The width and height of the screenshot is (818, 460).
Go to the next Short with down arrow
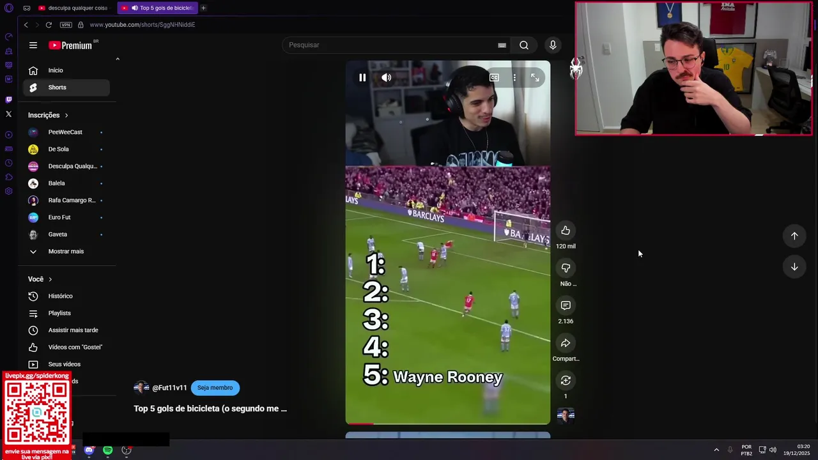tap(794, 266)
